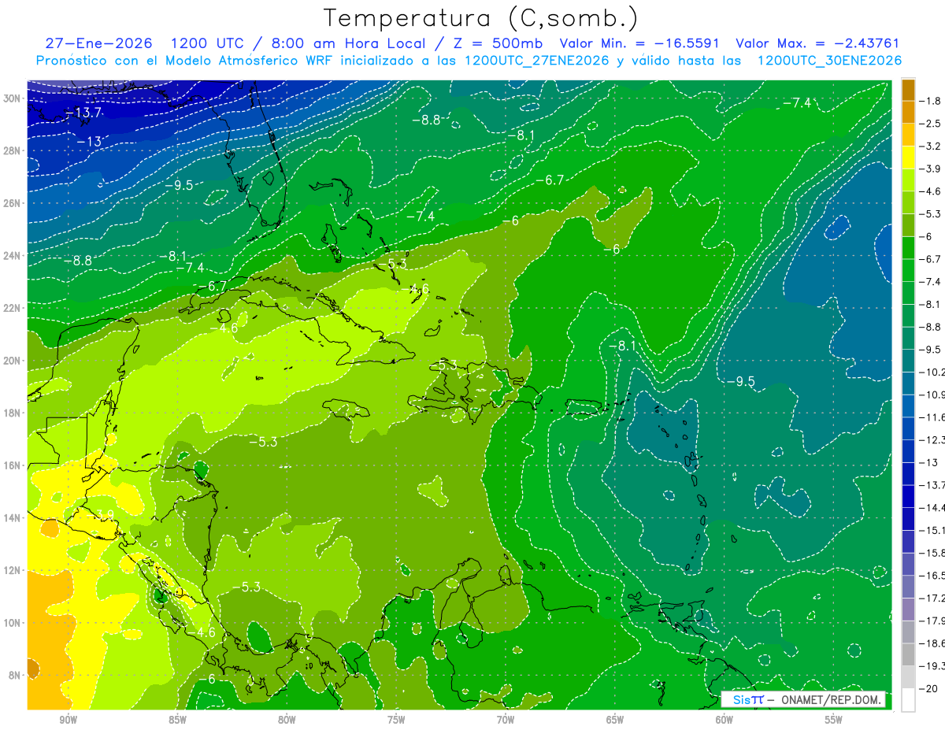Click the -12.3 colorbar label
This screenshot has height=730, width=945.
point(932,440)
